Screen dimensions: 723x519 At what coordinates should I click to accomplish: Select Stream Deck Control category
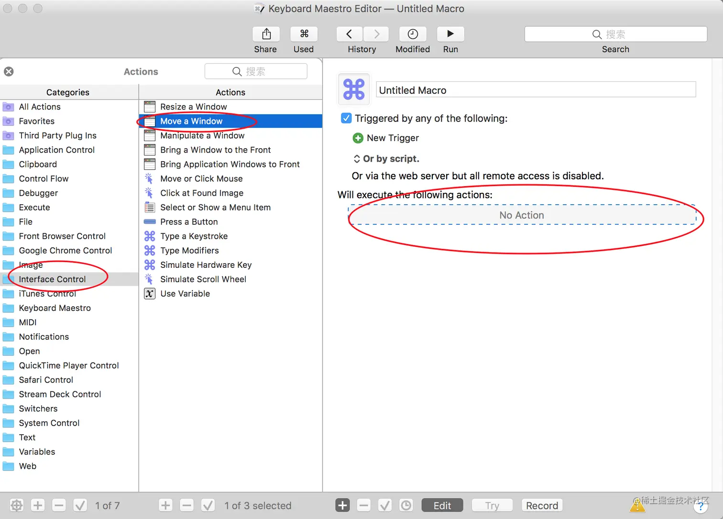69,394
